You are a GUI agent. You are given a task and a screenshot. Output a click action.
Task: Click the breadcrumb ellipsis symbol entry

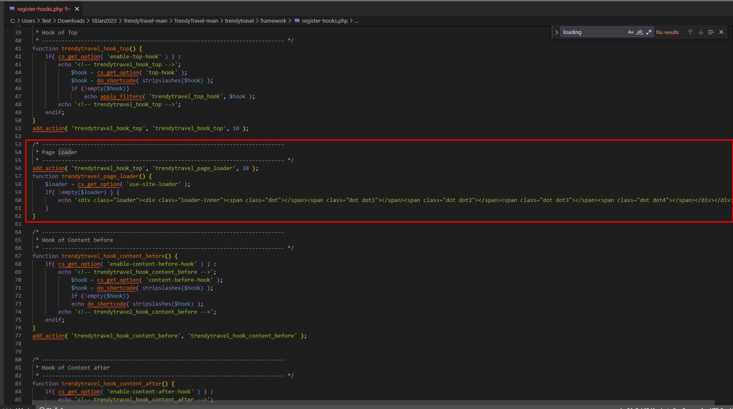tap(356, 21)
